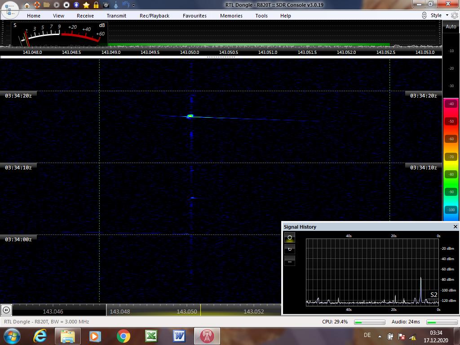Viewport: 460px width, 345px height.
Task: Expand the quick access toolbar dropdown
Action: (x=134, y=5)
